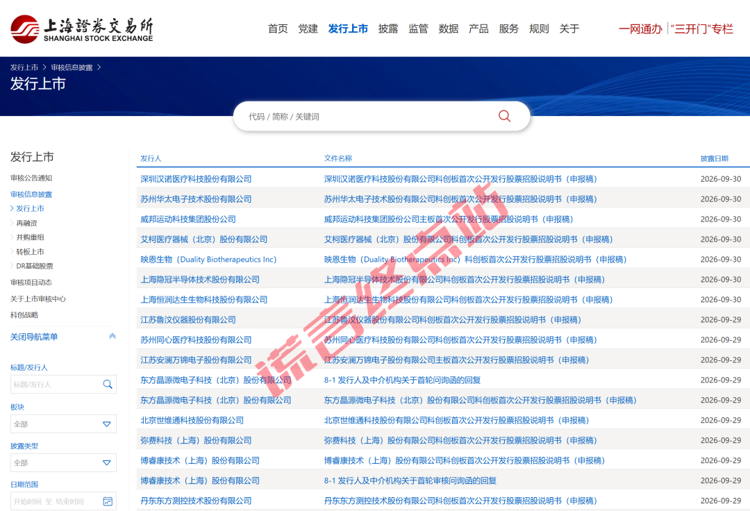Image resolution: width=750 pixels, height=511 pixels.
Task: Open 审核公告通知 in sidebar
Action: pyautogui.click(x=31, y=178)
